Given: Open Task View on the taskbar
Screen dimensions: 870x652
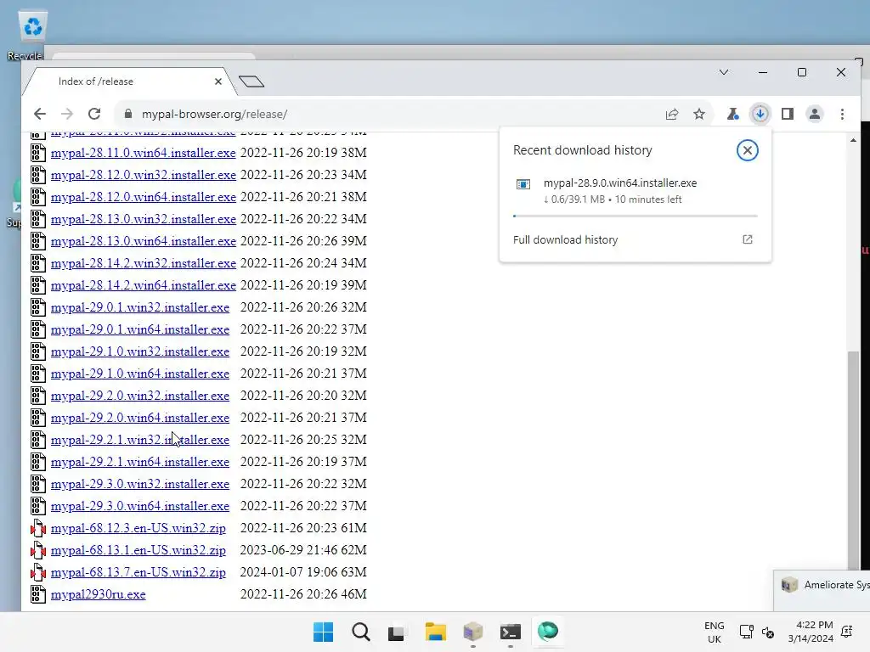Looking at the screenshot, I should (x=396, y=632).
